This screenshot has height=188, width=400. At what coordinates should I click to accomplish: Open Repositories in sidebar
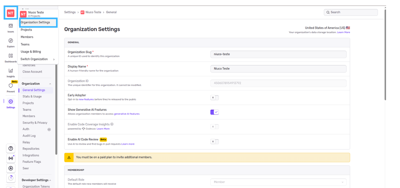(31, 149)
